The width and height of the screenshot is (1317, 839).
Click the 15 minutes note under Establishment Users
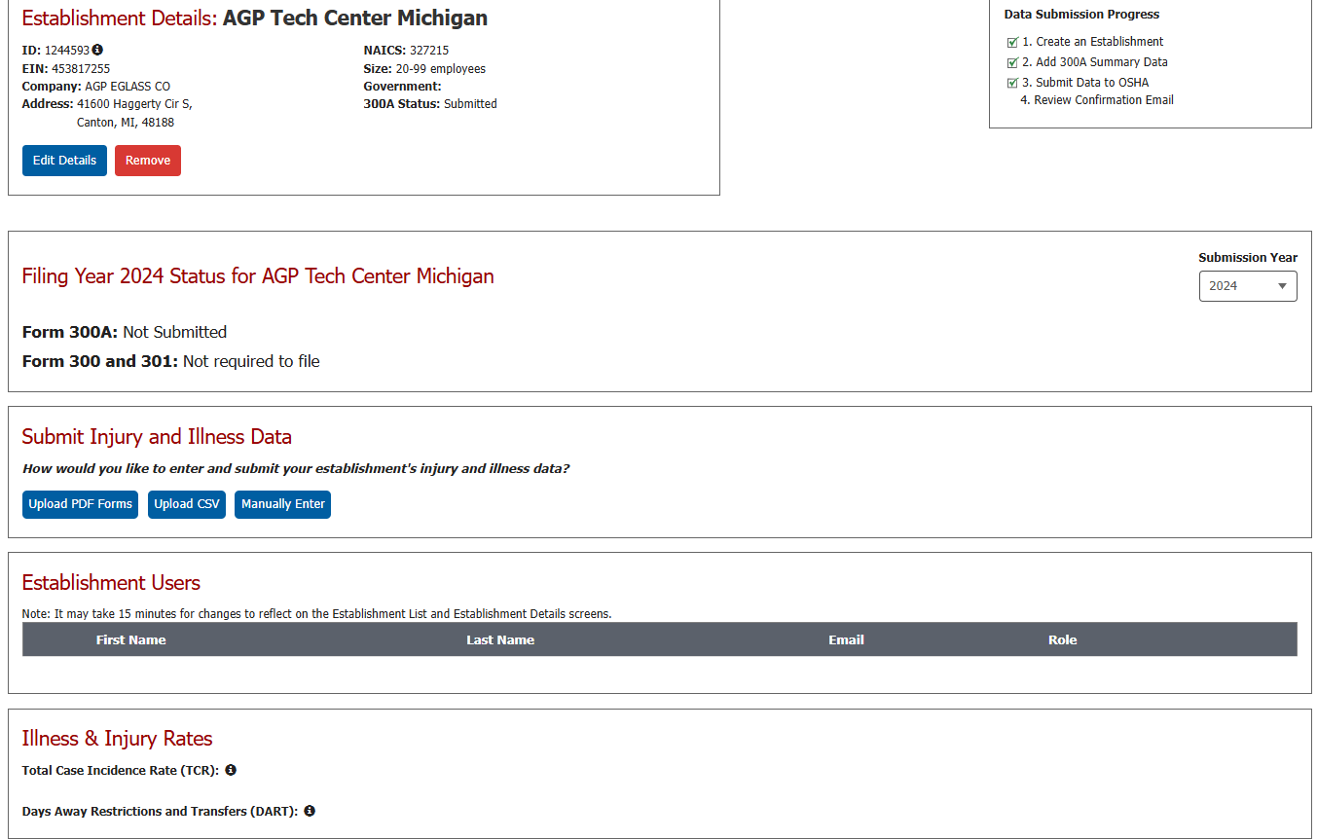click(317, 614)
